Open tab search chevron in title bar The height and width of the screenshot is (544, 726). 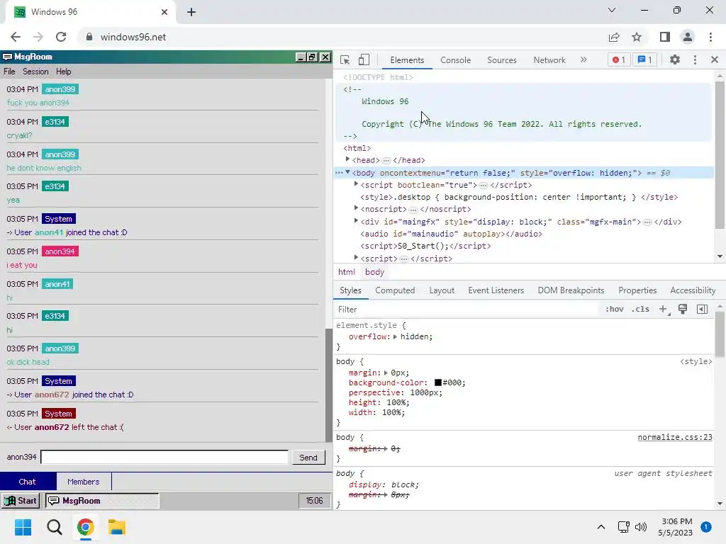pos(612,10)
